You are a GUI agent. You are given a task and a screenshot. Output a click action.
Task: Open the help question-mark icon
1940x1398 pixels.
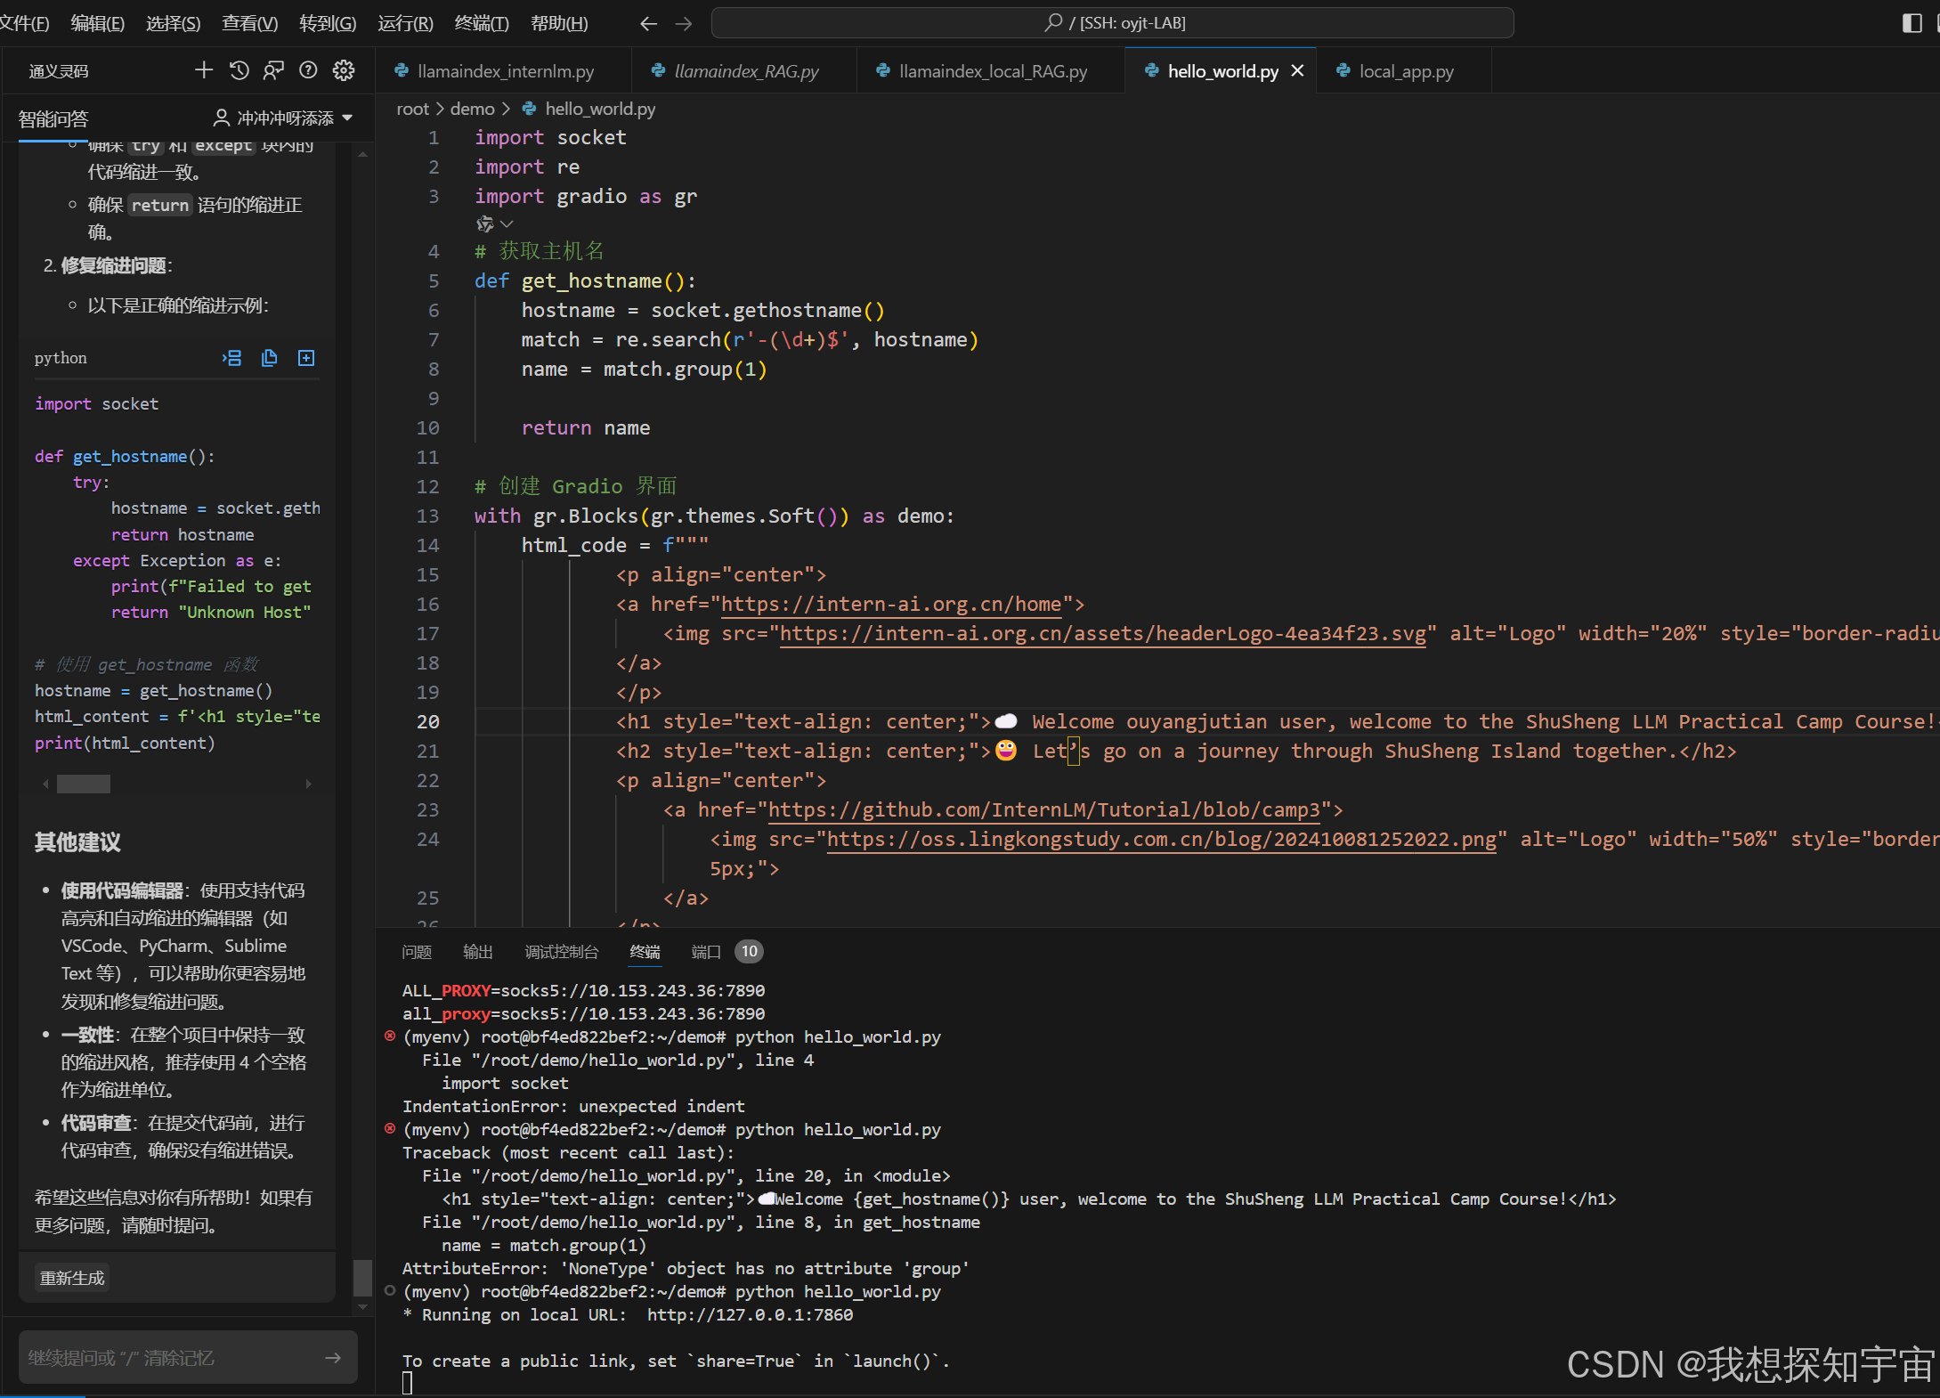pos(308,70)
